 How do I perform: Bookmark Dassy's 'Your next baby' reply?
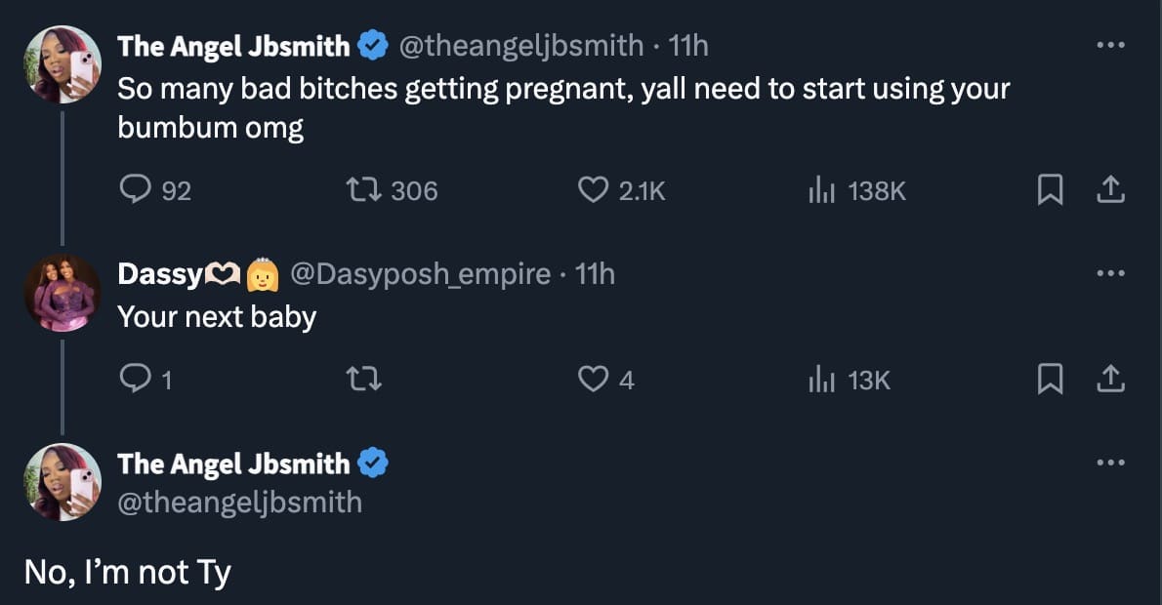point(1050,380)
